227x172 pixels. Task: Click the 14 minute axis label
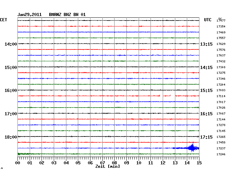187,163
